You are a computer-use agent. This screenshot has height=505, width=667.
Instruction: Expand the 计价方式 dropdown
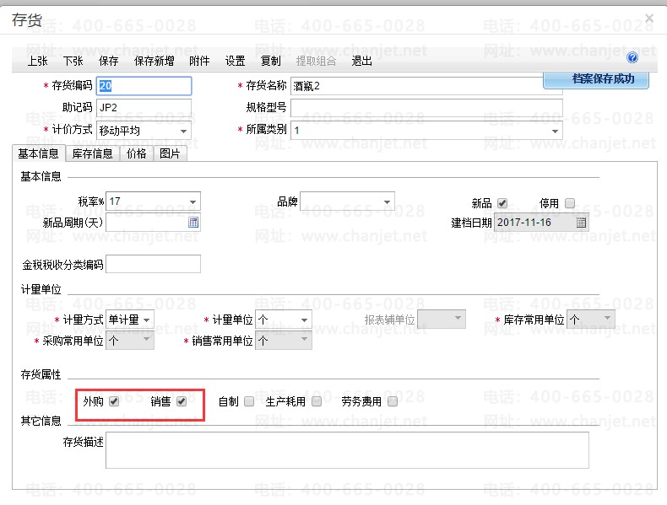click(x=183, y=131)
